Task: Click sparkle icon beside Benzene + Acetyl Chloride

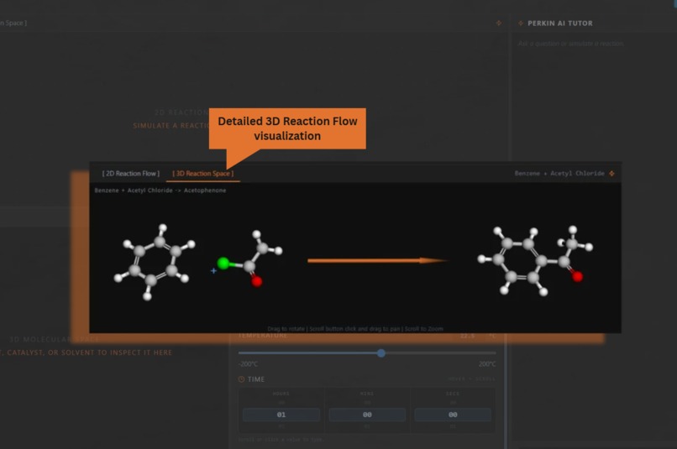Action: pyautogui.click(x=611, y=174)
